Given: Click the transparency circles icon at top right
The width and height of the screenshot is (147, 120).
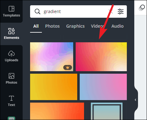Looking at the screenshot, I should (x=142, y=8).
